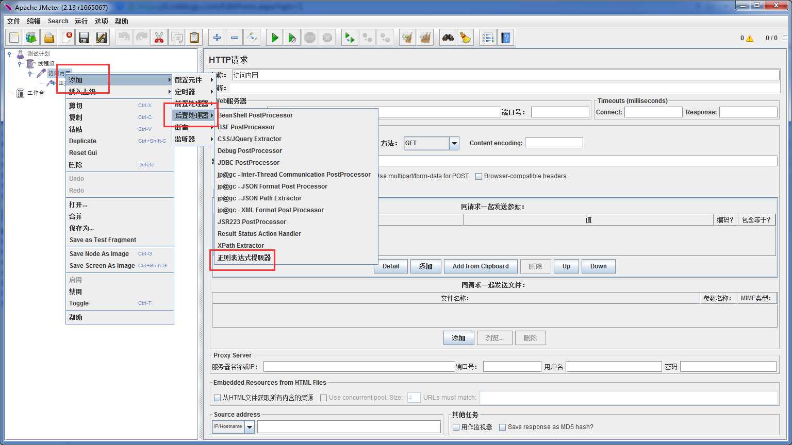Click the 名称 input field with 访问内网

505,75
